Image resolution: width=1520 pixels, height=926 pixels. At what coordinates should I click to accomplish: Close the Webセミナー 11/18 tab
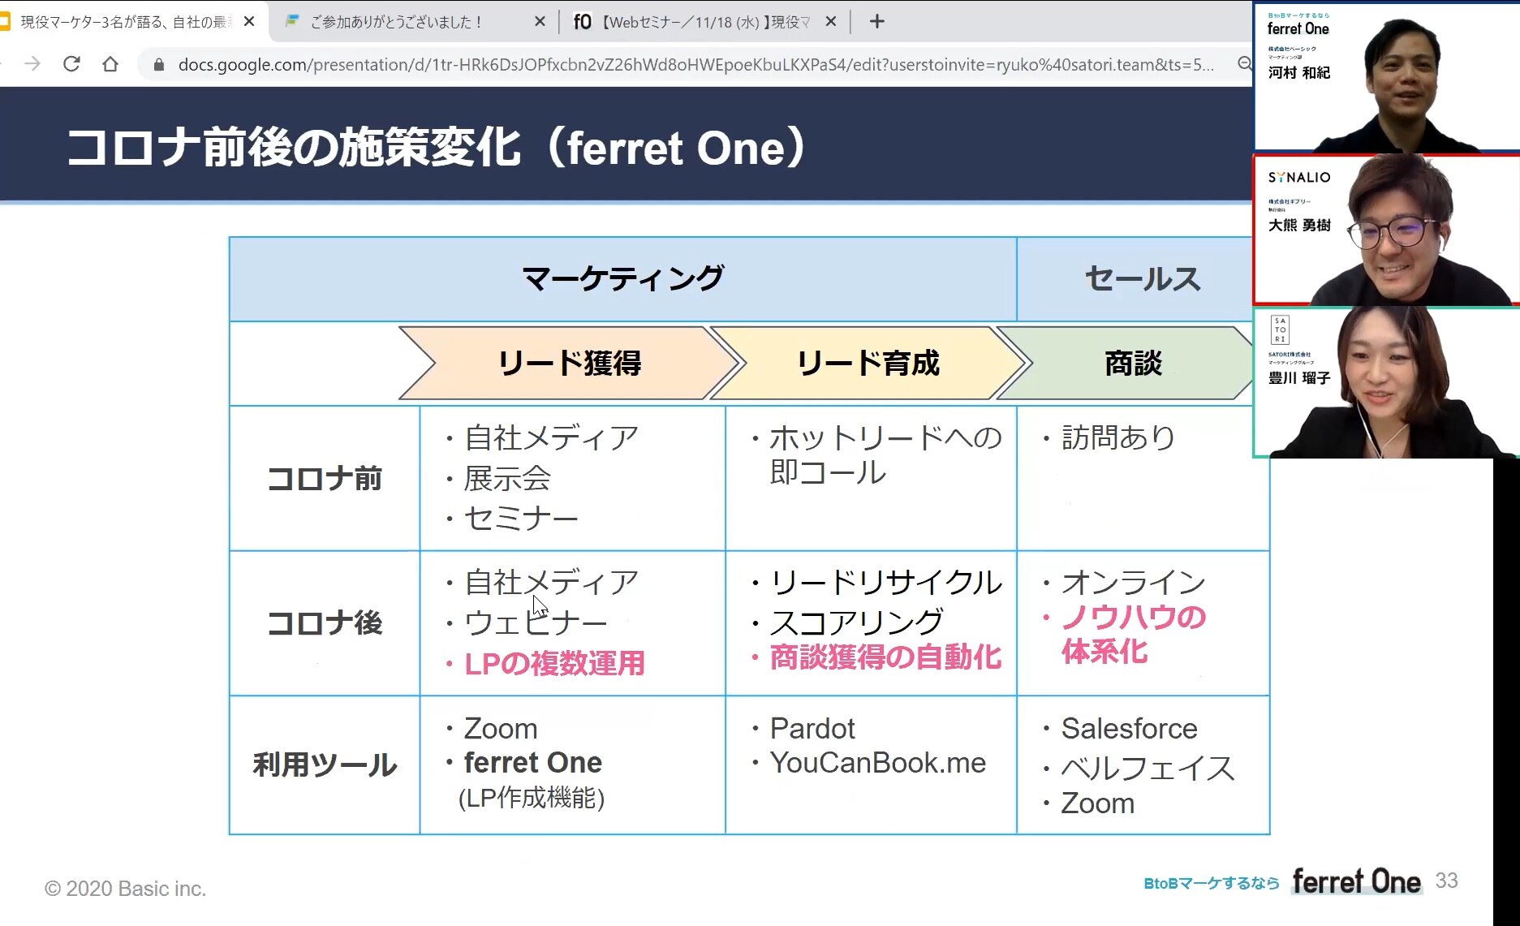tap(830, 22)
